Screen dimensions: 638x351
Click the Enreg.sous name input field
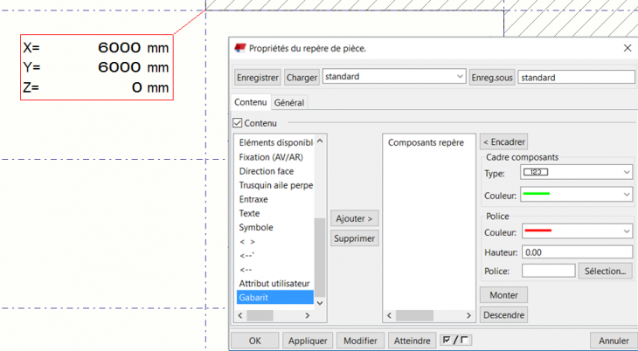tap(575, 77)
